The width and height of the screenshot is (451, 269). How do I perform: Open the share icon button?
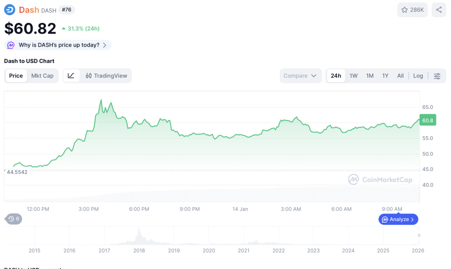[x=439, y=10]
